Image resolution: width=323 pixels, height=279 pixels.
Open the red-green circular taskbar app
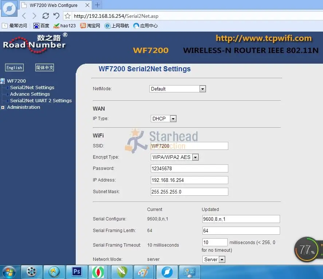(x=98, y=272)
